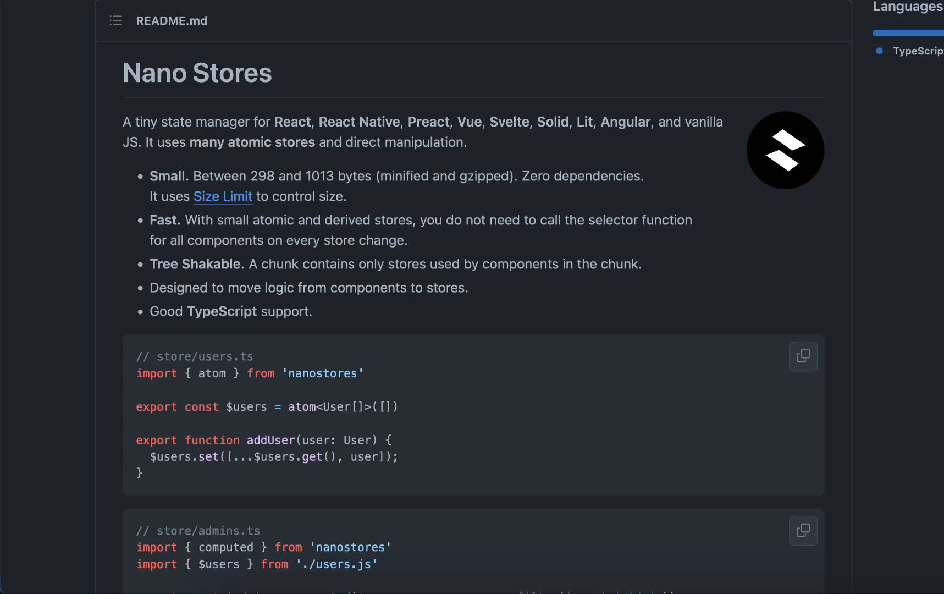Open the README outline table of contents
Image resolution: width=944 pixels, height=594 pixels.
115,21
